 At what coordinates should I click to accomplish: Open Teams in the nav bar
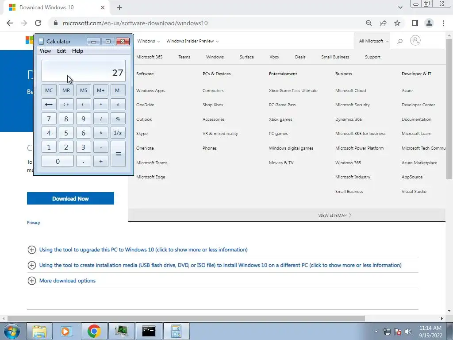(x=184, y=57)
